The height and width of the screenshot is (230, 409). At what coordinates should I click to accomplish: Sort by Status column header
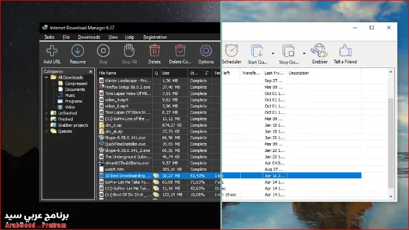point(200,73)
